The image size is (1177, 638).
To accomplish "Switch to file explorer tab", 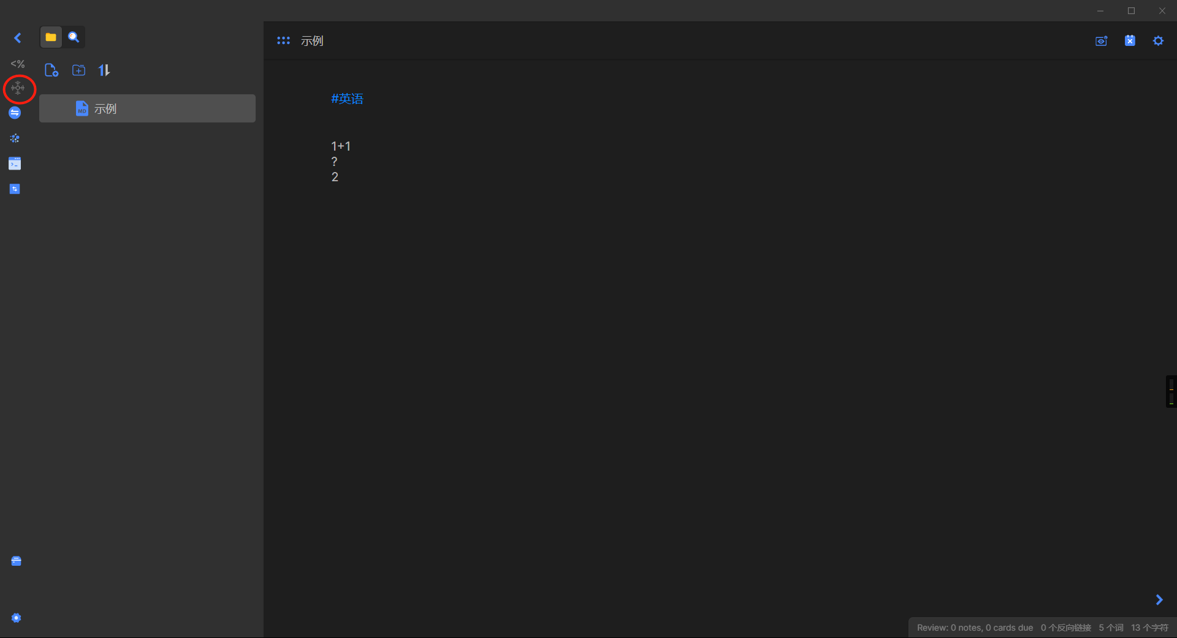I will (51, 37).
